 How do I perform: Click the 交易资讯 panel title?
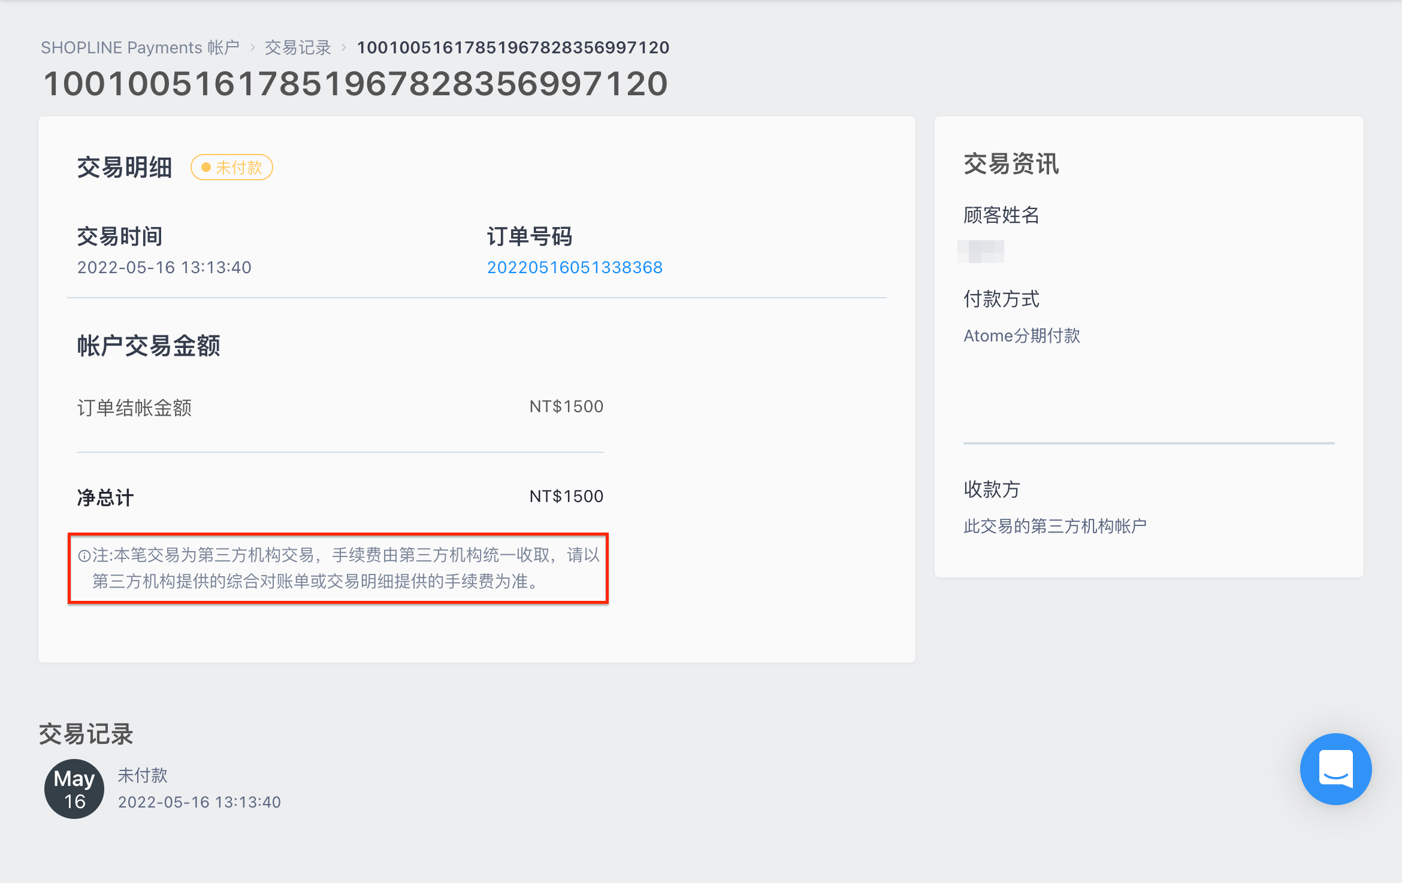tap(1011, 164)
